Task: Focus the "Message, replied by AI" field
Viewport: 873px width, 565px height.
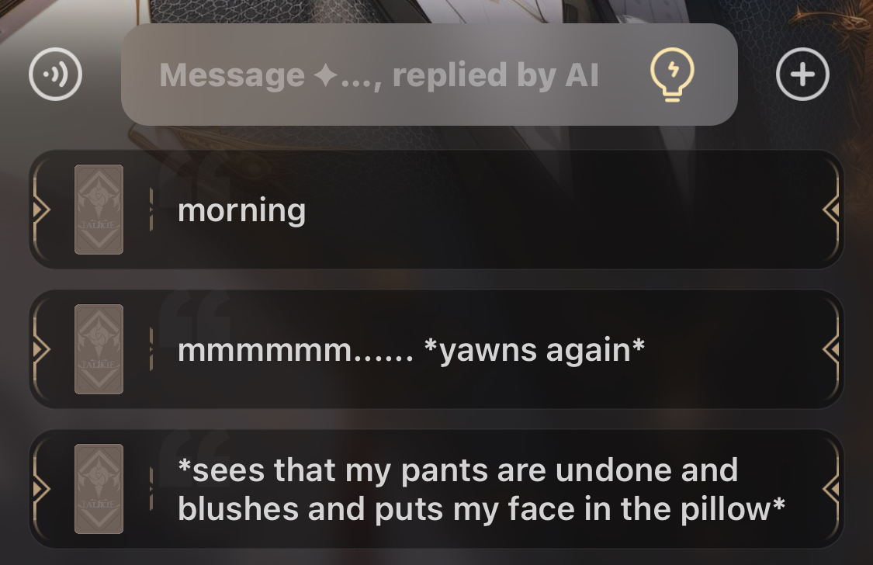Action: tap(429, 75)
